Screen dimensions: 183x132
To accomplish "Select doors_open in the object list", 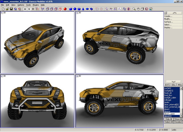I will [170, 114].
